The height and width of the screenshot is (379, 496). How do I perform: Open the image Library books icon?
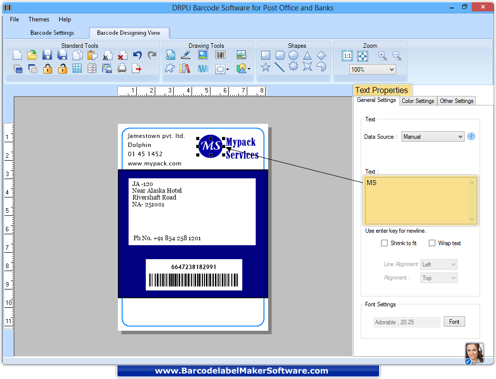coord(185,68)
